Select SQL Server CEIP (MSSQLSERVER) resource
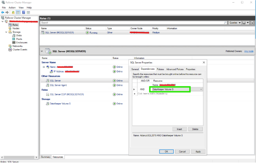The width and height of the screenshot is (256, 164). coord(67,94)
